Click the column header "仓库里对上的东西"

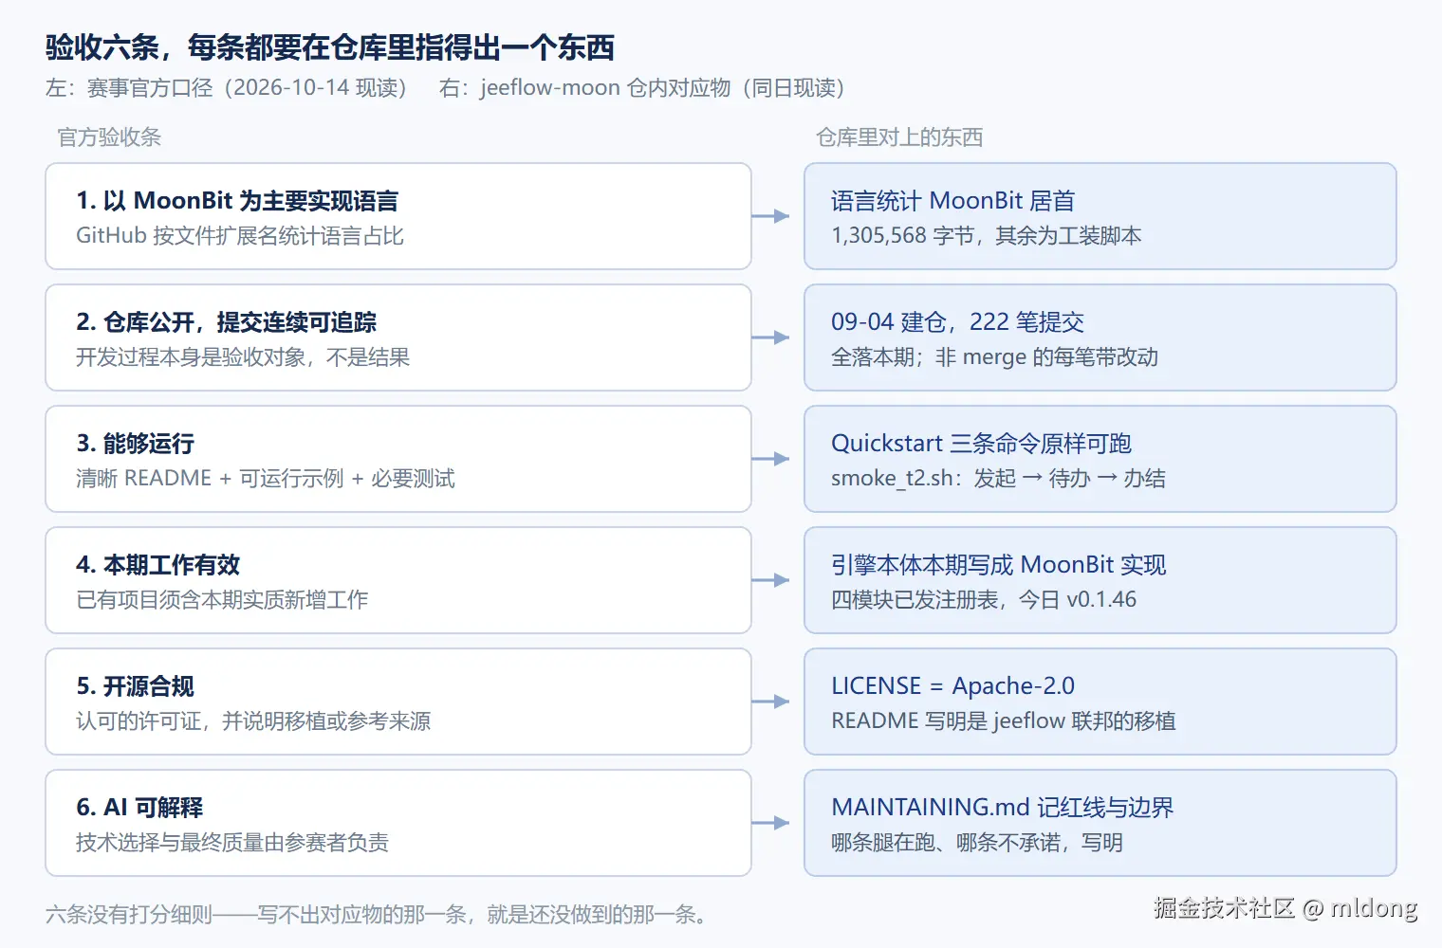(x=899, y=137)
